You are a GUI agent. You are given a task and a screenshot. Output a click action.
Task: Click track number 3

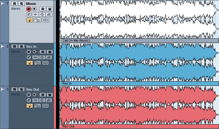tap(7, 89)
